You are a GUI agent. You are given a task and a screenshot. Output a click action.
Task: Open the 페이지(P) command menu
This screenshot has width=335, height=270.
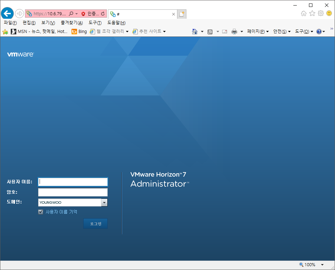[x=258, y=32]
